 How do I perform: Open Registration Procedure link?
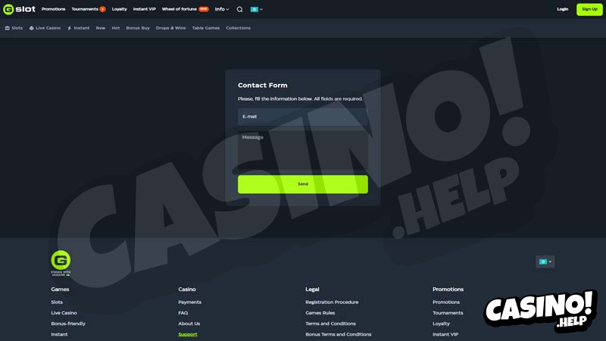coord(332,302)
